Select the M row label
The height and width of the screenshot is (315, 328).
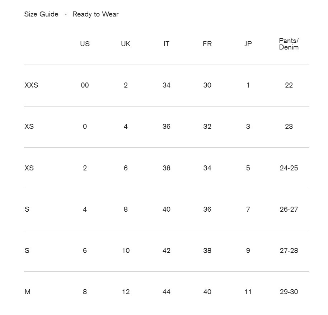[27, 292]
